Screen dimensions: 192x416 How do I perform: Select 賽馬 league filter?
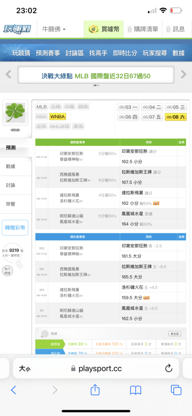pos(77,126)
